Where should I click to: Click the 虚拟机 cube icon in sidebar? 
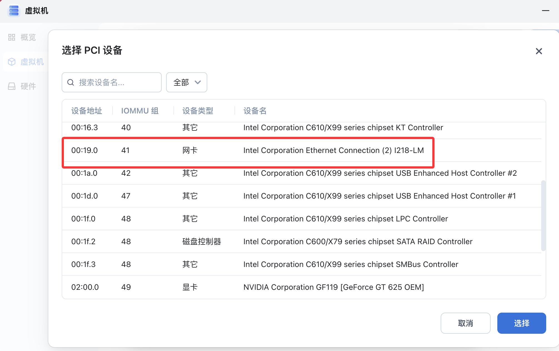[12, 62]
